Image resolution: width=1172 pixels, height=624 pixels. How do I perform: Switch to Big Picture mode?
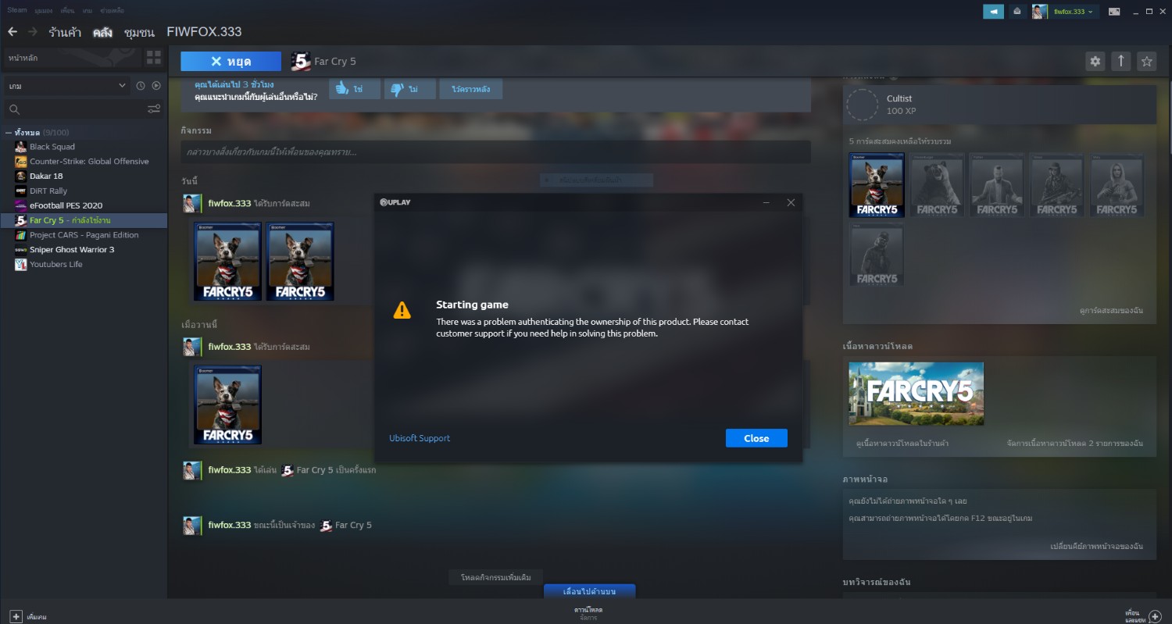coord(1114,12)
